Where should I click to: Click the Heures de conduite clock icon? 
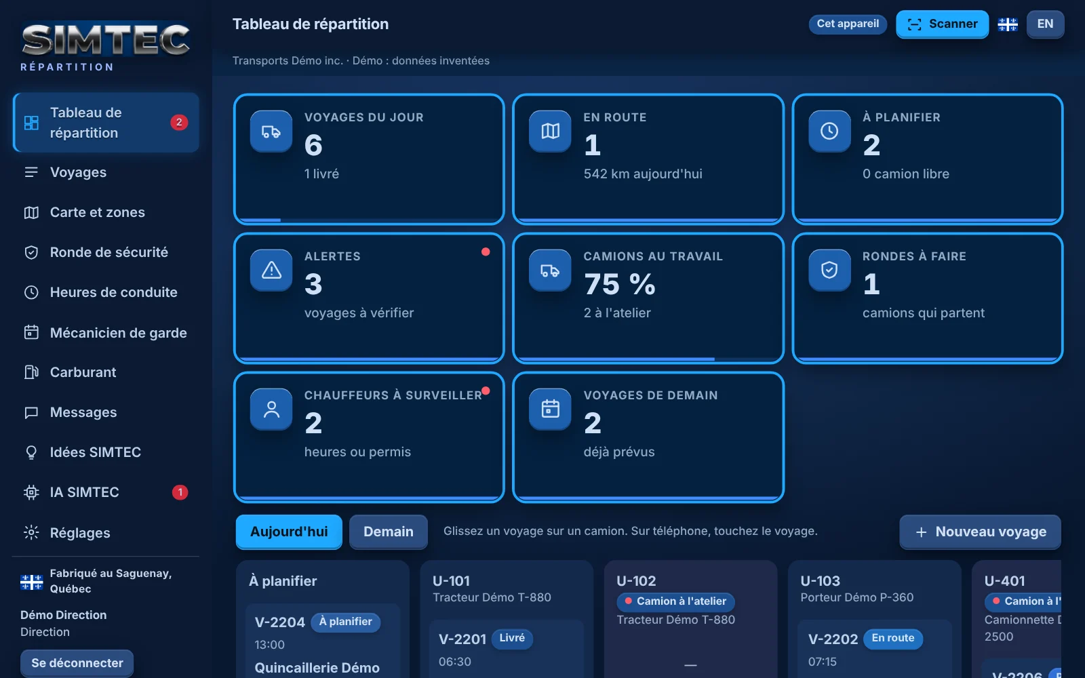pos(31,292)
